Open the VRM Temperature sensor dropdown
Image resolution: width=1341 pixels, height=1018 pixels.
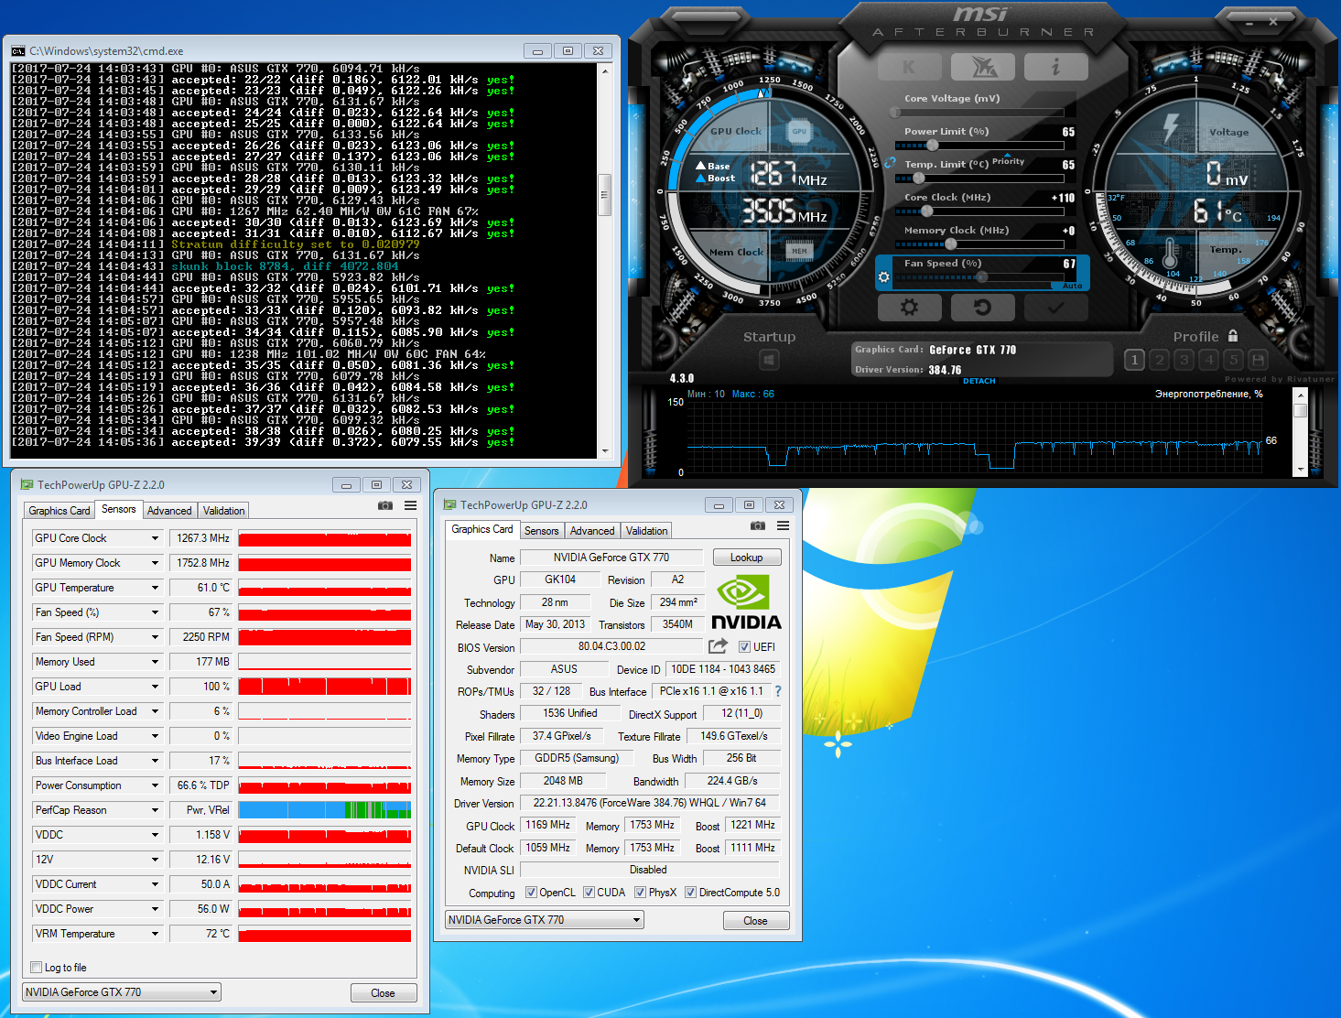tap(155, 934)
